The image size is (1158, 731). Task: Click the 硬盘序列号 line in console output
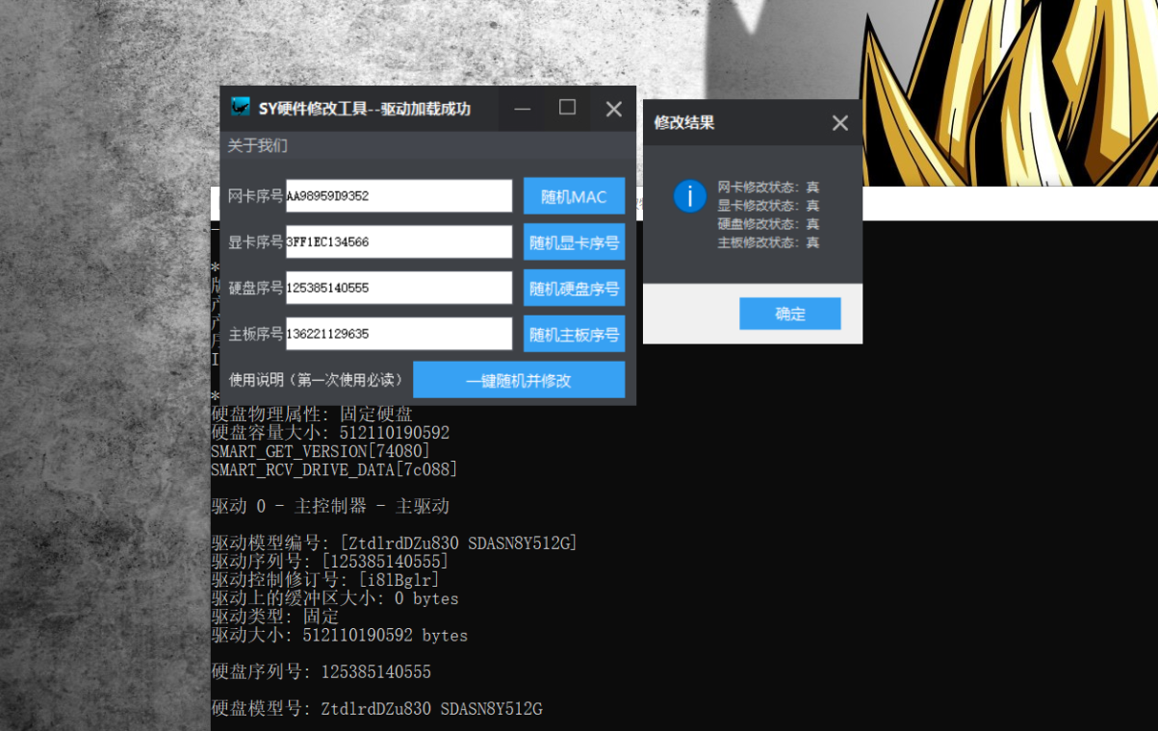(321, 672)
